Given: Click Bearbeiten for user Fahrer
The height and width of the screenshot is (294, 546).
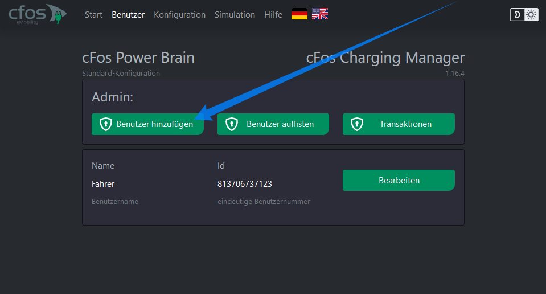Looking at the screenshot, I should (399, 181).
